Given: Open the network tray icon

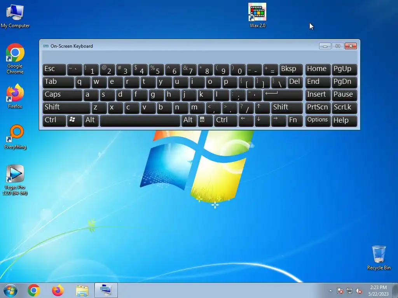Looking at the screenshot, I should click(x=349, y=291).
